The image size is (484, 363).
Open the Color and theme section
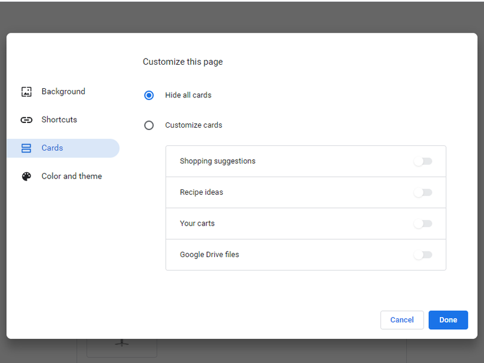point(71,176)
